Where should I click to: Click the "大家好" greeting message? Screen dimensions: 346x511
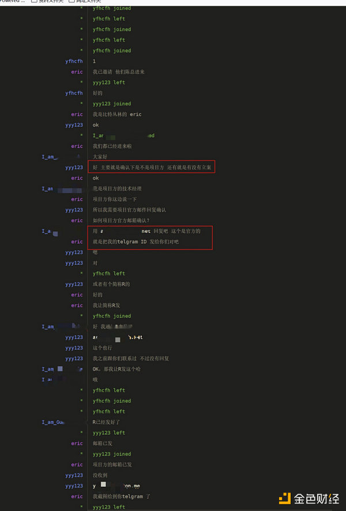[x=100, y=157]
